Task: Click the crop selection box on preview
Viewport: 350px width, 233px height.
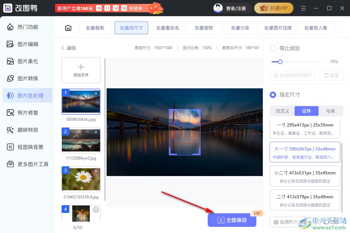Action: 185,132
